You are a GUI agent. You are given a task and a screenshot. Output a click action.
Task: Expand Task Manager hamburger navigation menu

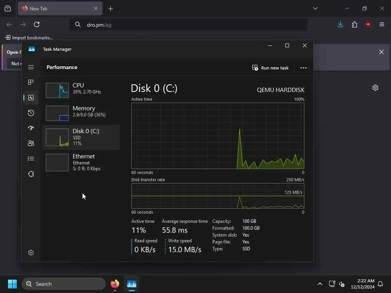31,67
